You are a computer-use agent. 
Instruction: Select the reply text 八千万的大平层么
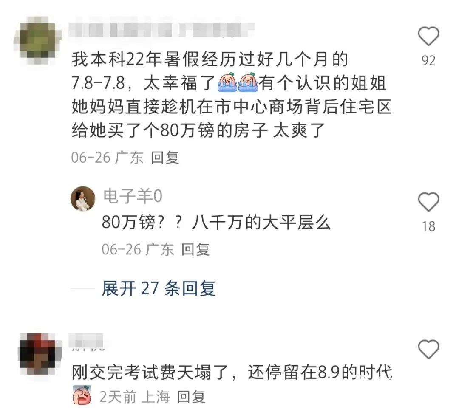tap(261, 223)
